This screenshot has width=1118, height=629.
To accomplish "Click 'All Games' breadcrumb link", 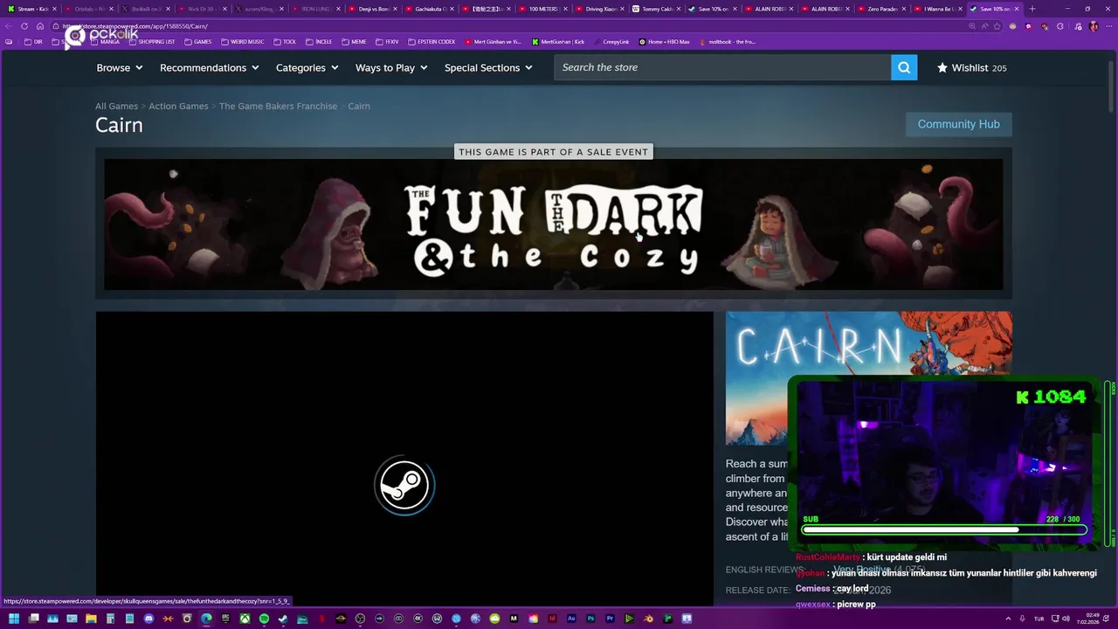I will click(116, 106).
